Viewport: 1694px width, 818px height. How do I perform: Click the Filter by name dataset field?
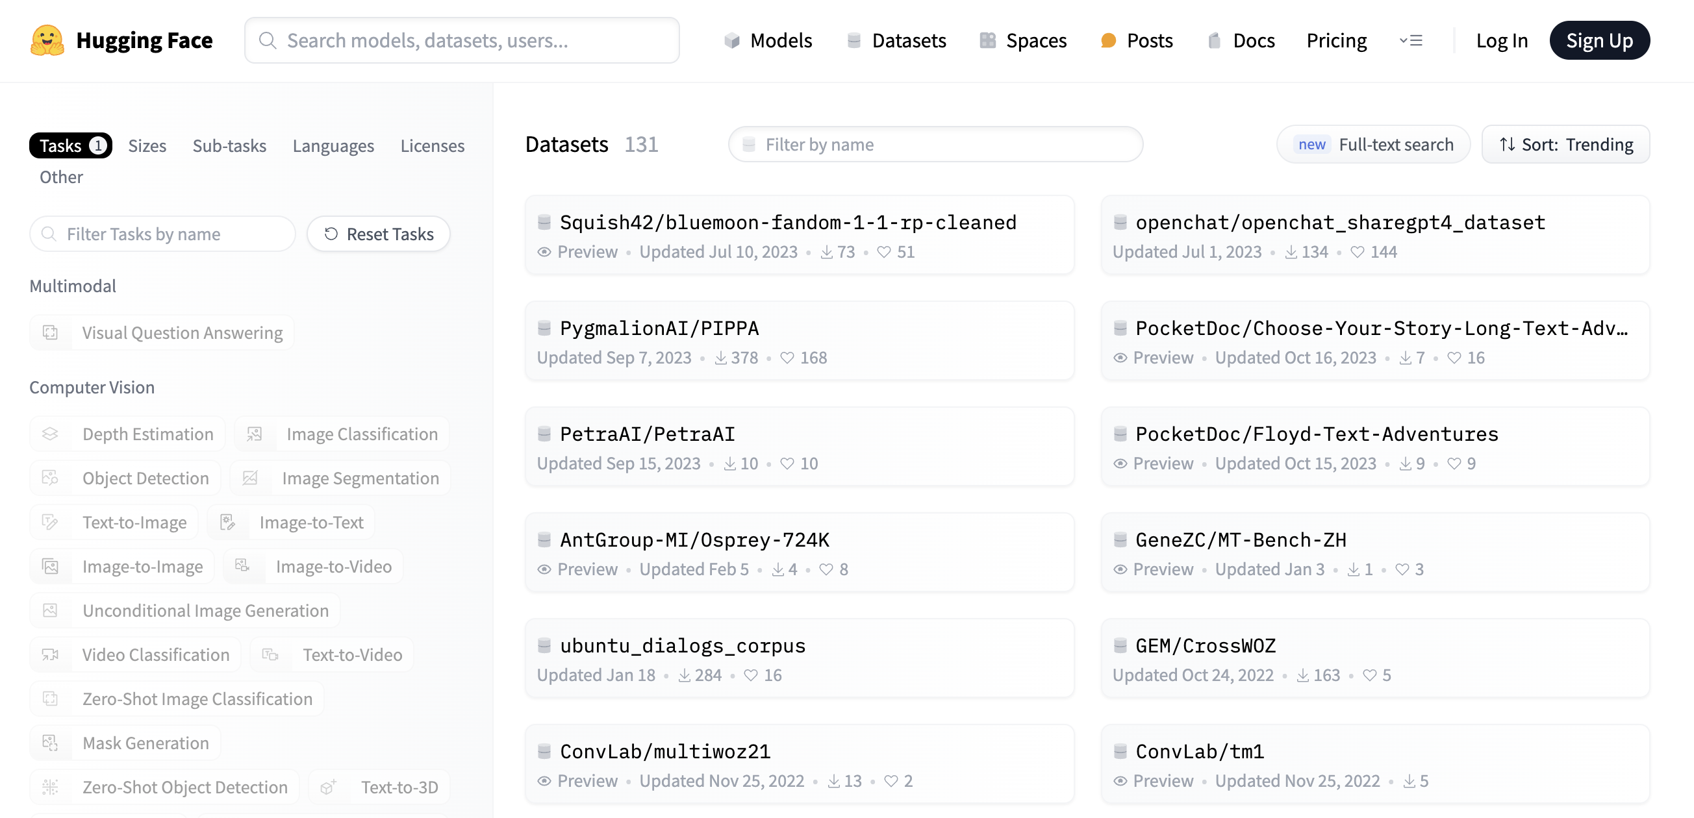[x=935, y=144]
